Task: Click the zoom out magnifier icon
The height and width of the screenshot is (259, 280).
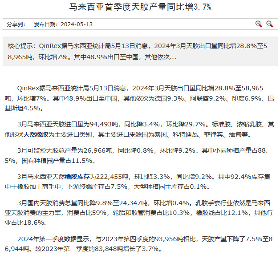Action: point(269,24)
